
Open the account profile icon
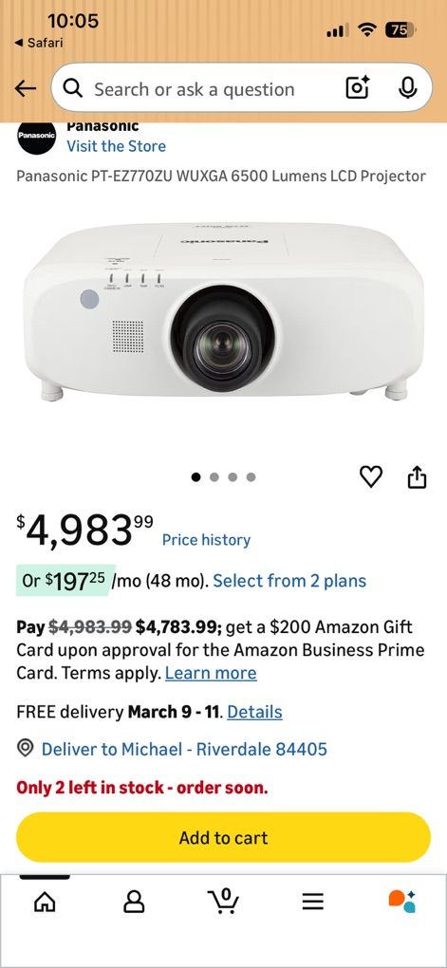click(134, 902)
